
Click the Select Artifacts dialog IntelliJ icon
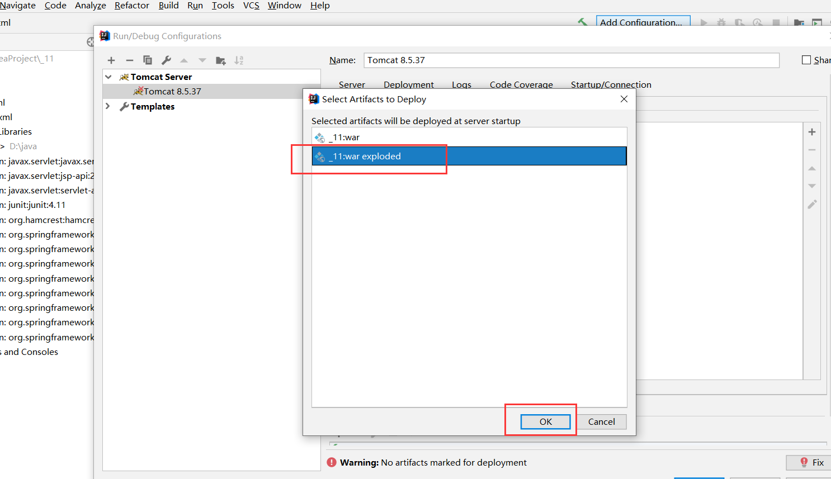click(x=314, y=99)
